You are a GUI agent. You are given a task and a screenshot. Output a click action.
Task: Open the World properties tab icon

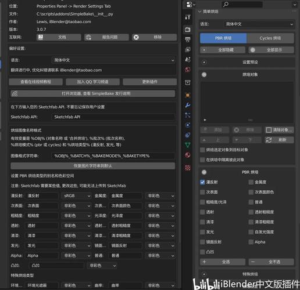click(187, 70)
